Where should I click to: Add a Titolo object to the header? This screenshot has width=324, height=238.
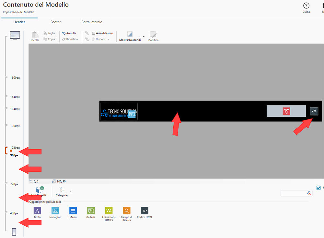(37, 211)
